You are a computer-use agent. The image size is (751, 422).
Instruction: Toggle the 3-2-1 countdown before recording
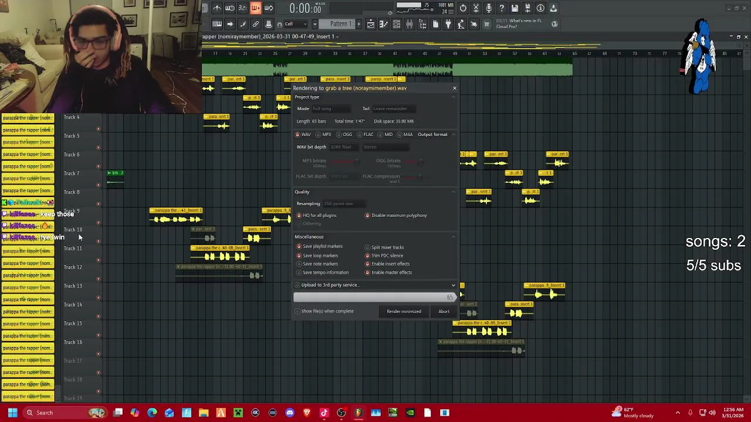tap(242, 8)
